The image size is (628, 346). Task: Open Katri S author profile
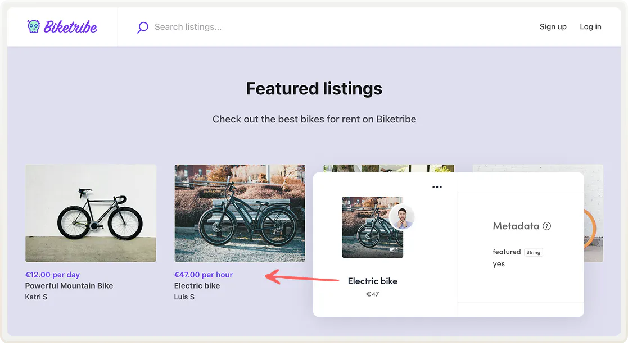click(37, 297)
